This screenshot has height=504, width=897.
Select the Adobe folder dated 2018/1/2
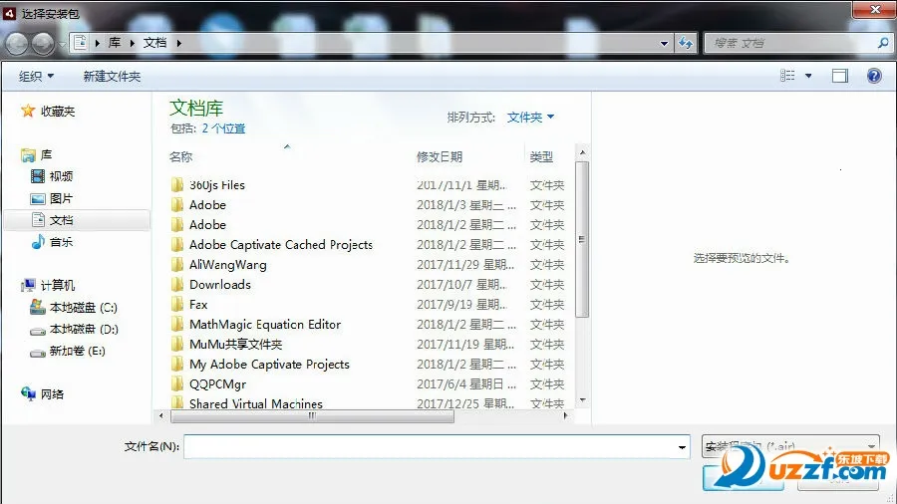(207, 224)
